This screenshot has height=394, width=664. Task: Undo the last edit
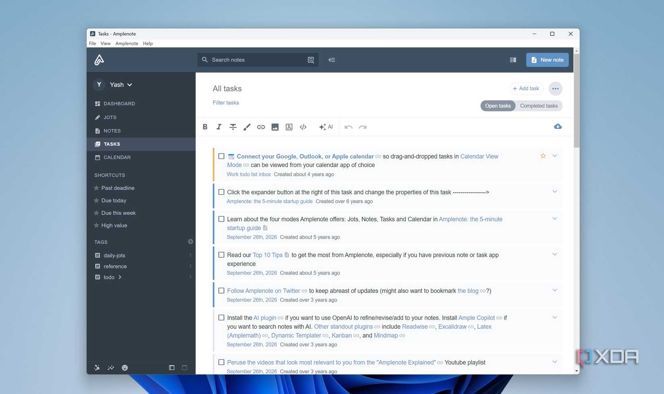tap(348, 127)
